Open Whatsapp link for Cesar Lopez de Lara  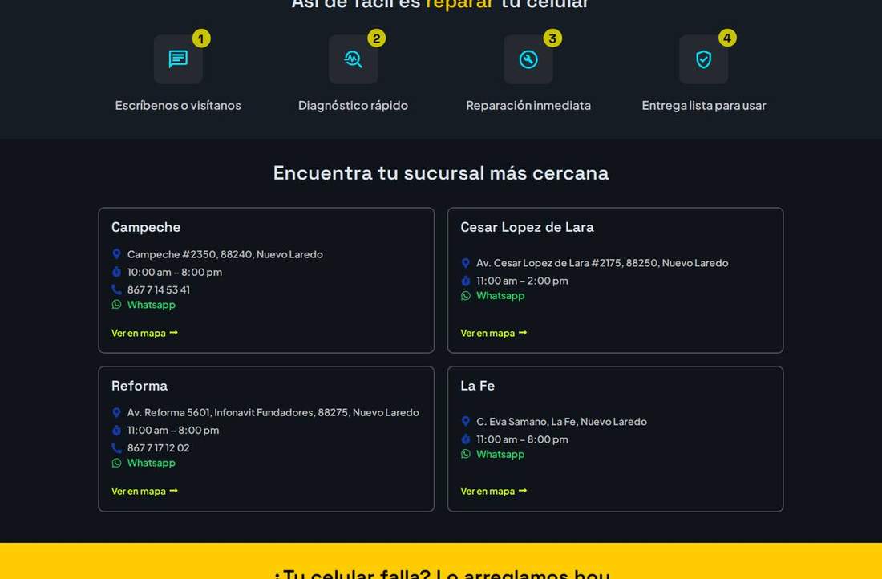[500, 295]
